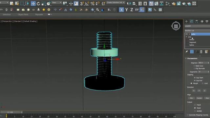
Task: Collapse the Parameters rollout
Action: click(186, 58)
